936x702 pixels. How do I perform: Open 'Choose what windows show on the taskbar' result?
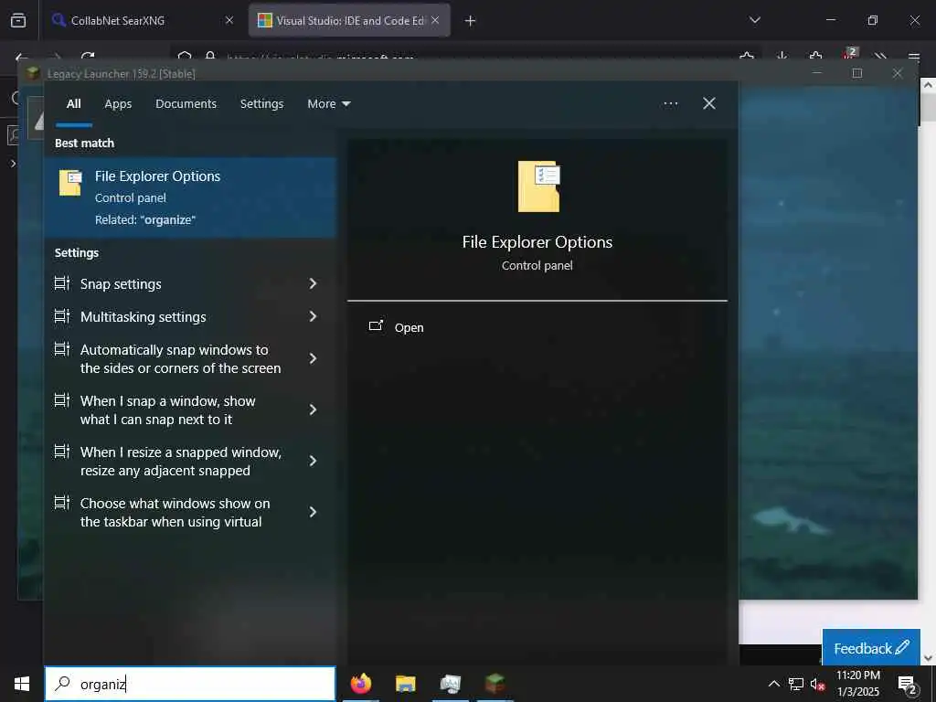click(x=175, y=512)
